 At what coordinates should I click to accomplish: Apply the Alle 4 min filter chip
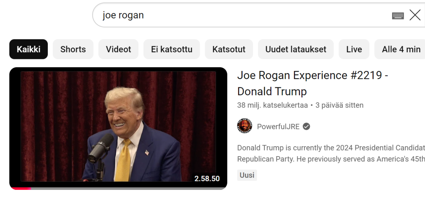(400, 49)
